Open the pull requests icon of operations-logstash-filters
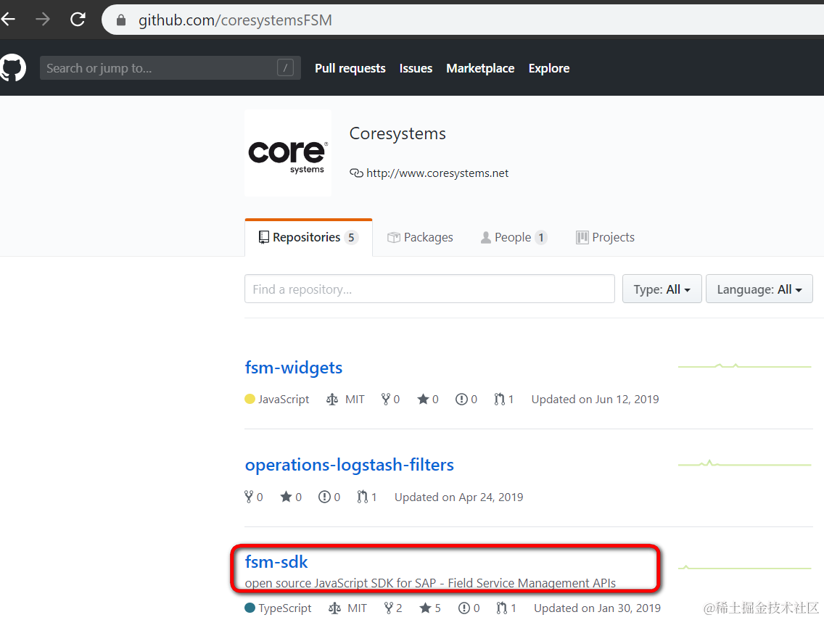The width and height of the screenshot is (824, 620). [362, 497]
